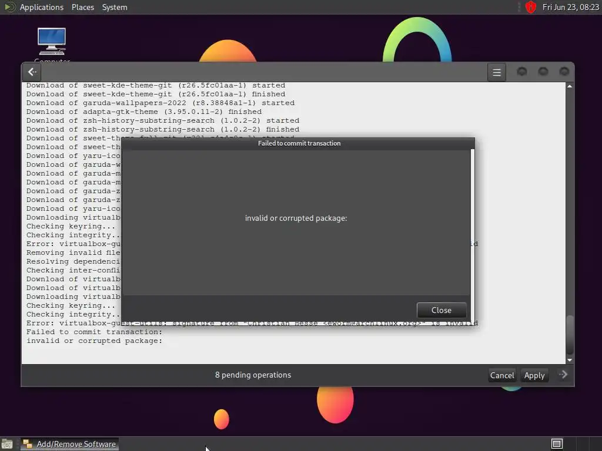Click the last 'invalid or corrupted package:' log line
Screen dimensions: 602x451
[95, 341]
